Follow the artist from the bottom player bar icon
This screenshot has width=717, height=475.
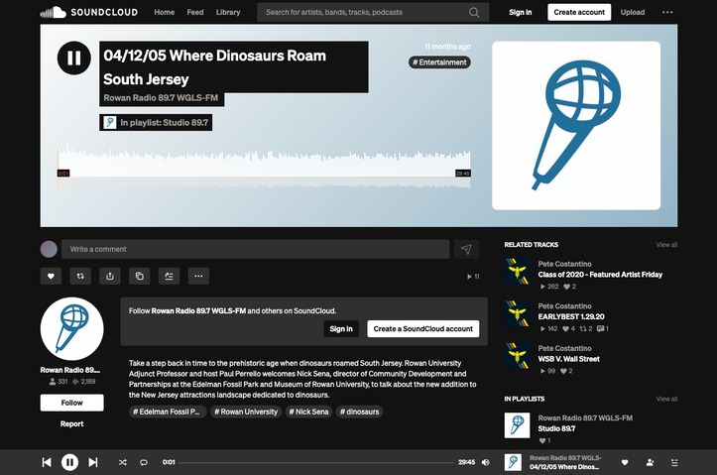click(x=650, y=463)
